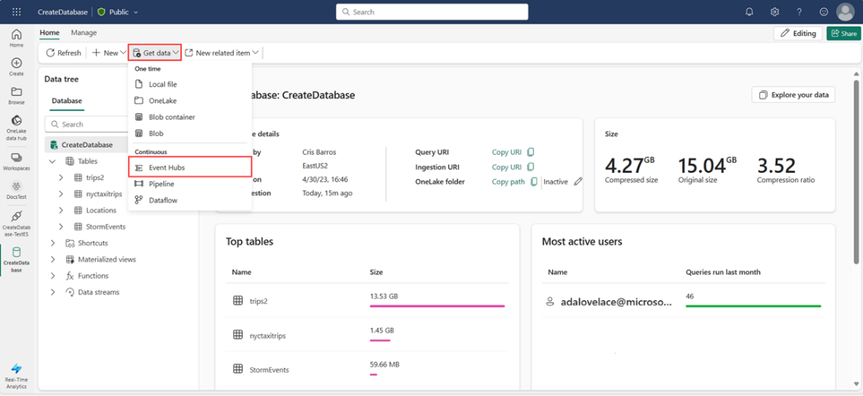Image resolution: width=863 pixels, height=396 pixels.
Task: Open Workspaces in left navigation
Action: click(16, 161)
